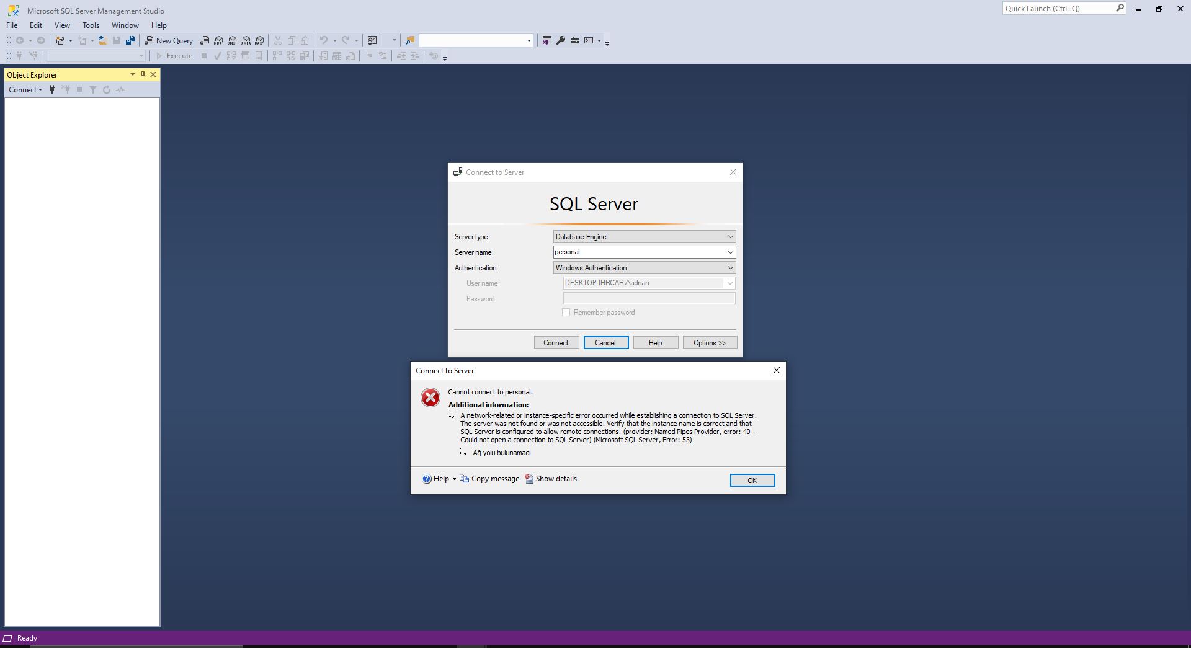Image resolution: width=1191 pixels, height=648 pixels.
Task: Click Activity Monitor pulse icon in Object Explorer
Action: [120, 90]
